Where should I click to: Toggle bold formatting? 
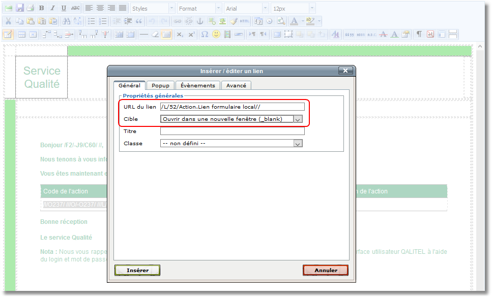tap(41, 8)
